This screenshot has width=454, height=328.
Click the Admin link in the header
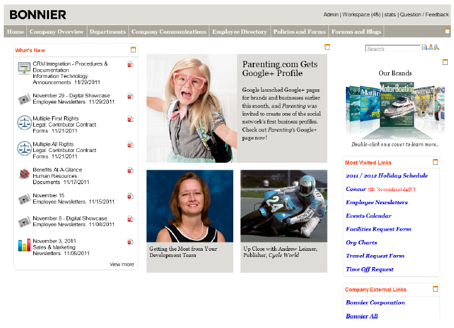point(331,14)
